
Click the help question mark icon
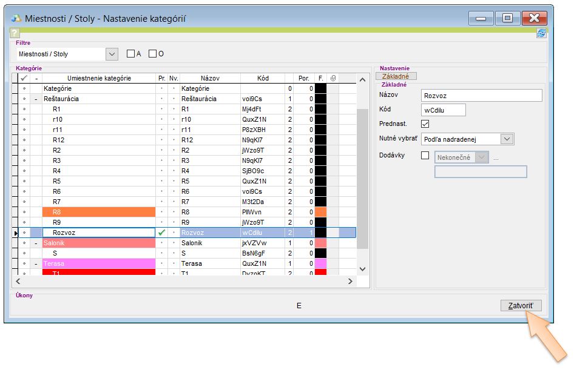(15, 33)
